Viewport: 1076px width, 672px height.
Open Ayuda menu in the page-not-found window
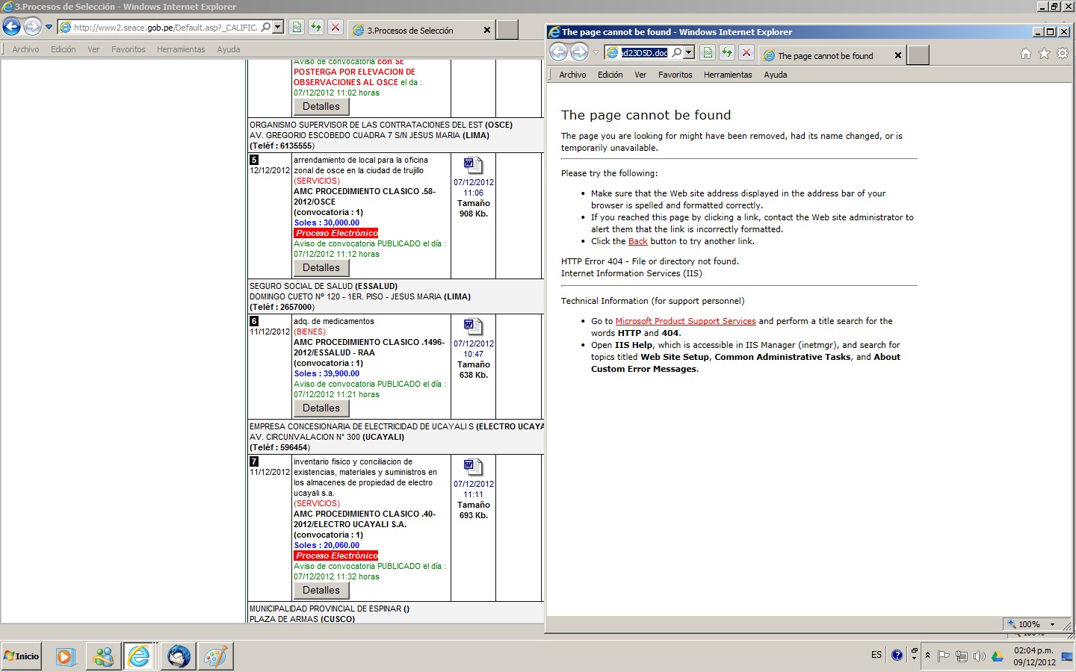pyautogui.click(x=776, y=75)
